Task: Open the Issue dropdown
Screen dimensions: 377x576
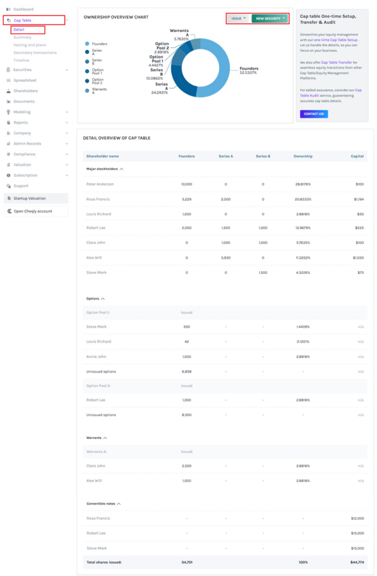Action: click(239, 19)
